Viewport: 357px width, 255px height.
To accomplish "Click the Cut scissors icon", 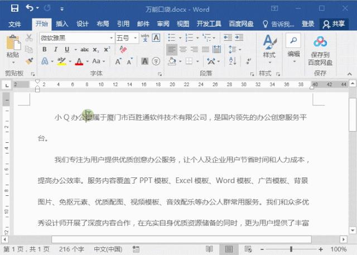I will 29,38.
